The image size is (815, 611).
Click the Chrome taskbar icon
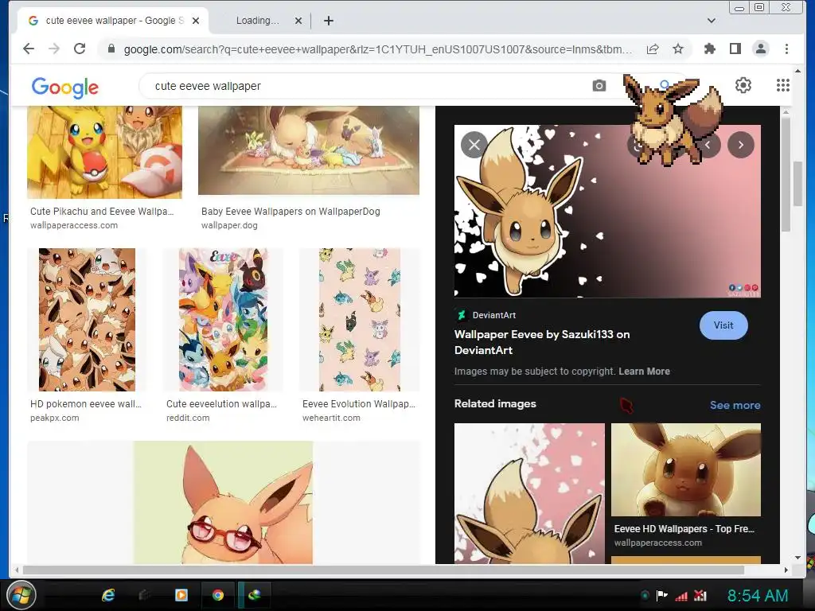[x=218, y=595]
